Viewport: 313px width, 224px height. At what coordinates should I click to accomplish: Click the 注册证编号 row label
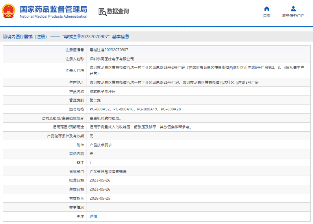pyautogui.click(x=75, y=50)
